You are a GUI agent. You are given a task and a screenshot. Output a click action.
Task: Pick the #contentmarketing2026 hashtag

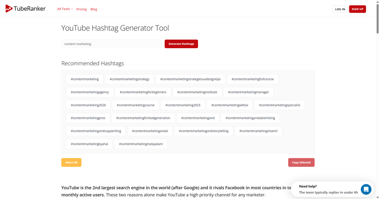click(x=88, y=105)
